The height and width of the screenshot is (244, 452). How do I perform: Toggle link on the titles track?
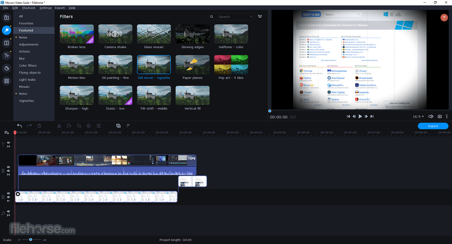point(8,146)
